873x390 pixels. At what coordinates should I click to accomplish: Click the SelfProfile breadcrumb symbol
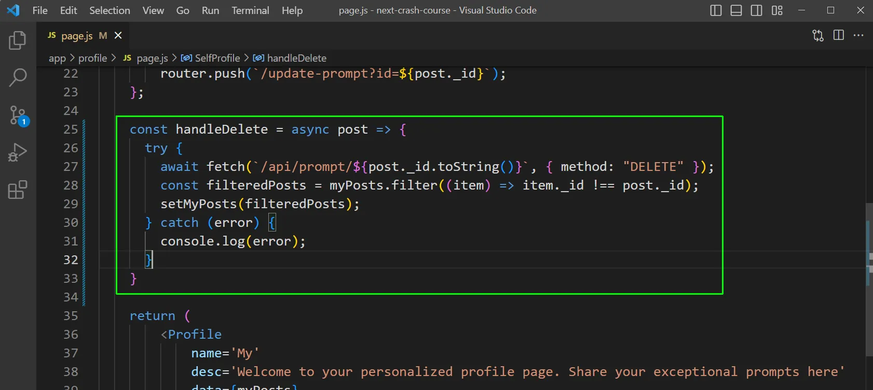[211, 58]
